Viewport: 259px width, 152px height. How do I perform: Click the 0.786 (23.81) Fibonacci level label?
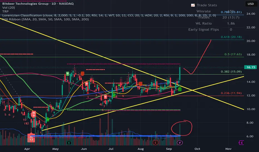[231, 12]
